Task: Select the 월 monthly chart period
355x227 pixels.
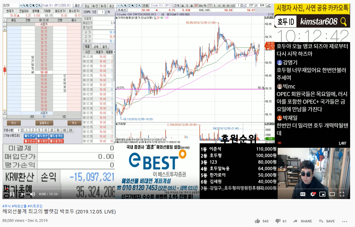Action: coord(191,5)
